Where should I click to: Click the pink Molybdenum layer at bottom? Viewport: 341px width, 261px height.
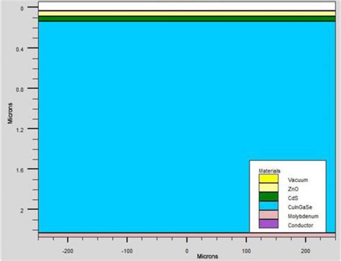coord(187,235)
